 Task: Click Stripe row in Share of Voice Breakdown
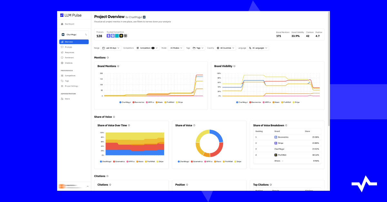coord(287,143)
